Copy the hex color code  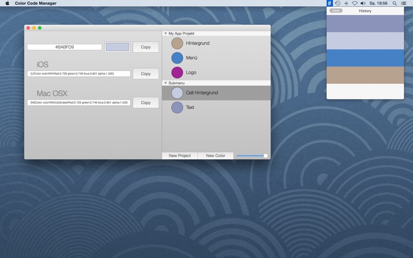pos(146,47)
